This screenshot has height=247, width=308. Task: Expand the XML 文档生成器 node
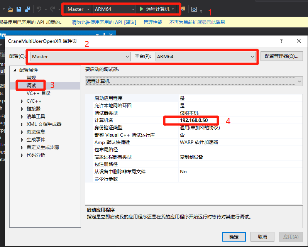pyautogui.click(x=22, y=124)
